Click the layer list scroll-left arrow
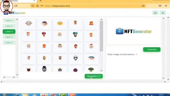170x96 pixels. (x=4, y=77)
